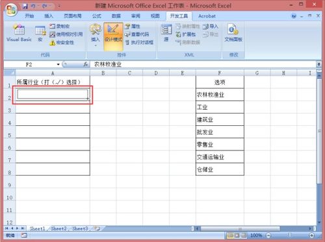This screenshot has height=242, width=325.
Task: Open the XML 源 source pane
Action: [x=166, y=33]
